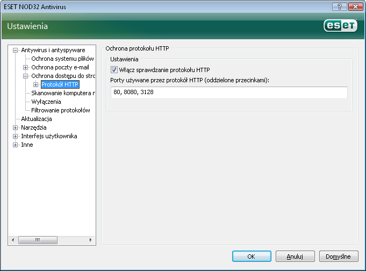
Task: Click the ESET logo
Action: coord(340,25)
